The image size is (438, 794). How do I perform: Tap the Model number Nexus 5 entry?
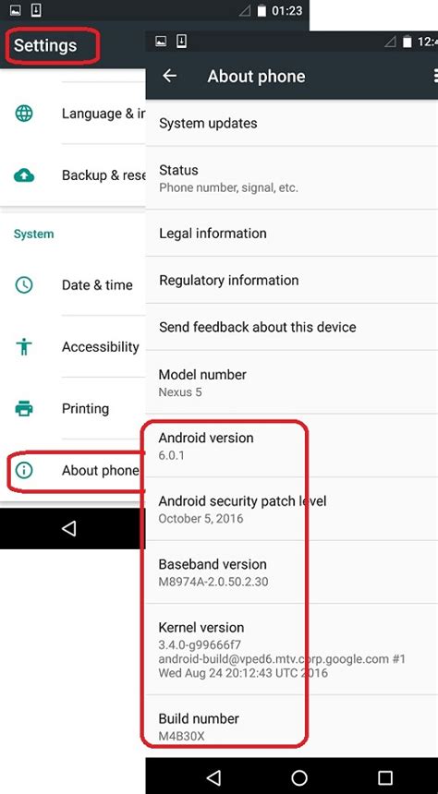pyautogui.click(x=291, y=382)
